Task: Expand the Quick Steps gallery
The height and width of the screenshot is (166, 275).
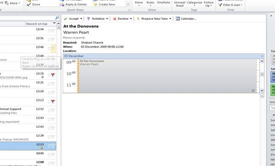Action: (x=128, y=5)
